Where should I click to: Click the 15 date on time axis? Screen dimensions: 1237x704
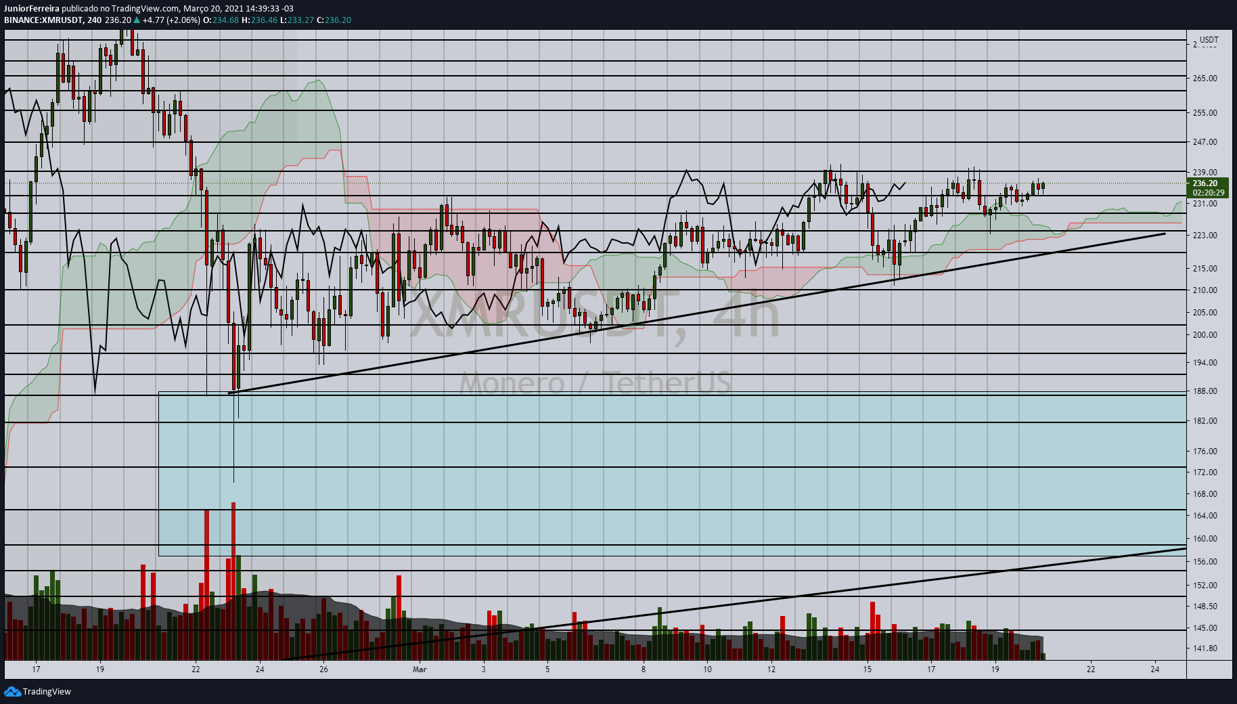tap(868, 669)
